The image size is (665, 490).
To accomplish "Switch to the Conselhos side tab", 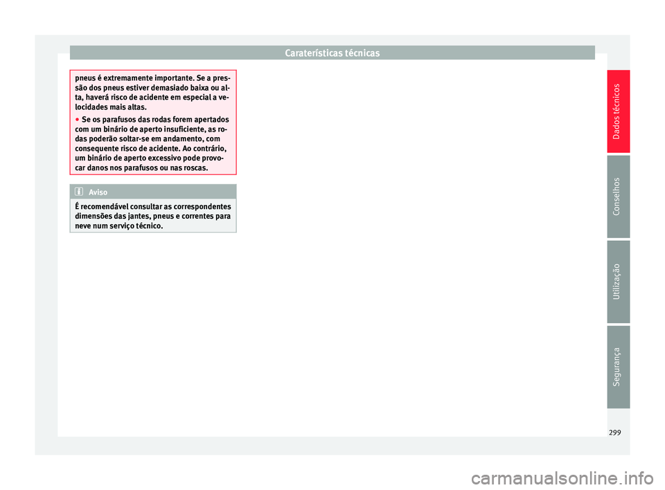I will click(618, 197).
